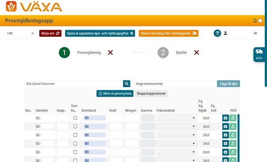This screenshot has width=267, height=162.
Task: Select step 1 Provmjölkning circle
Action: (x=64, y=53)
